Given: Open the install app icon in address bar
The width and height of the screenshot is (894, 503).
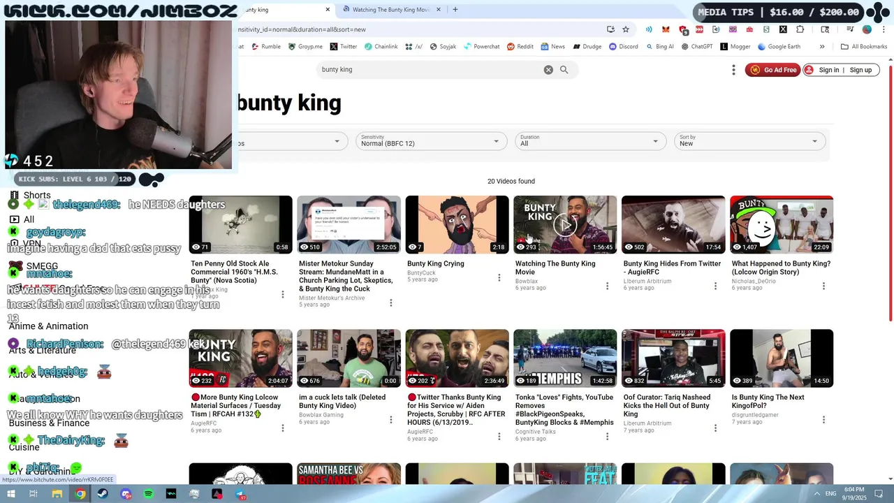Looking at the screenshot, I should click(610, 29).
